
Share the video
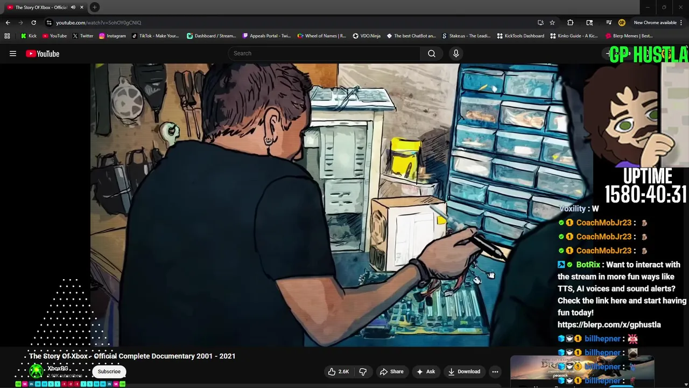pyautogui.click(x=391, y=371)
